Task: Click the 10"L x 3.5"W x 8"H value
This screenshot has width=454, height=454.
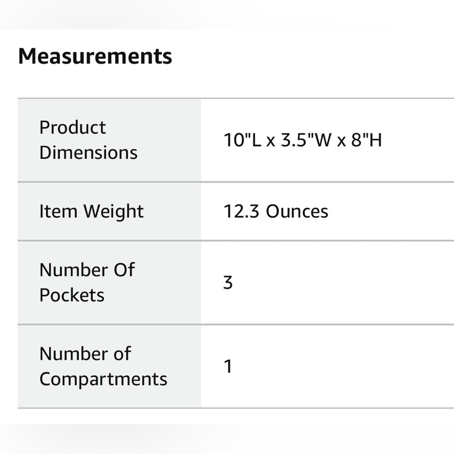Action: (x=302, y=140)
